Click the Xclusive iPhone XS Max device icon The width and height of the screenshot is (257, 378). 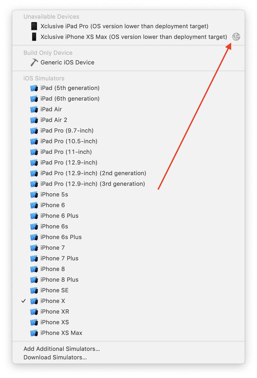tap(34, 37)
